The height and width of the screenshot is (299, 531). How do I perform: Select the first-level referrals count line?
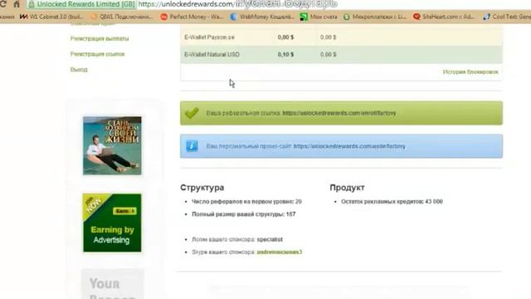coord(246,201)
